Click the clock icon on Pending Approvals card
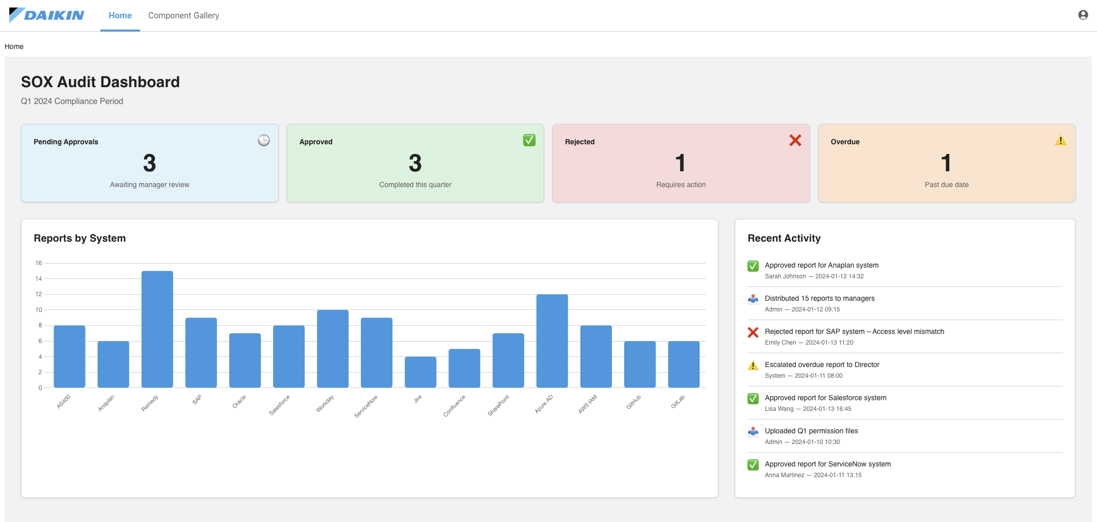The height and width of the screenshot is (522, 1097). coord(263,140)
